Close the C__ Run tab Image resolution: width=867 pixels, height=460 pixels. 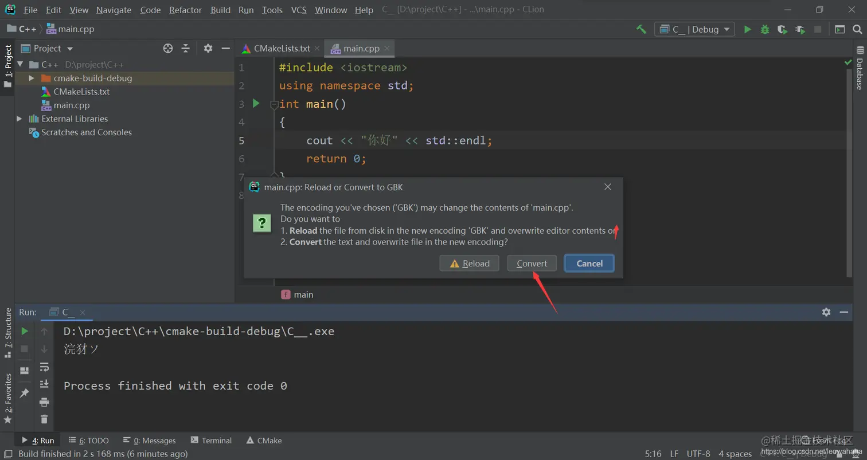(83, 312)
